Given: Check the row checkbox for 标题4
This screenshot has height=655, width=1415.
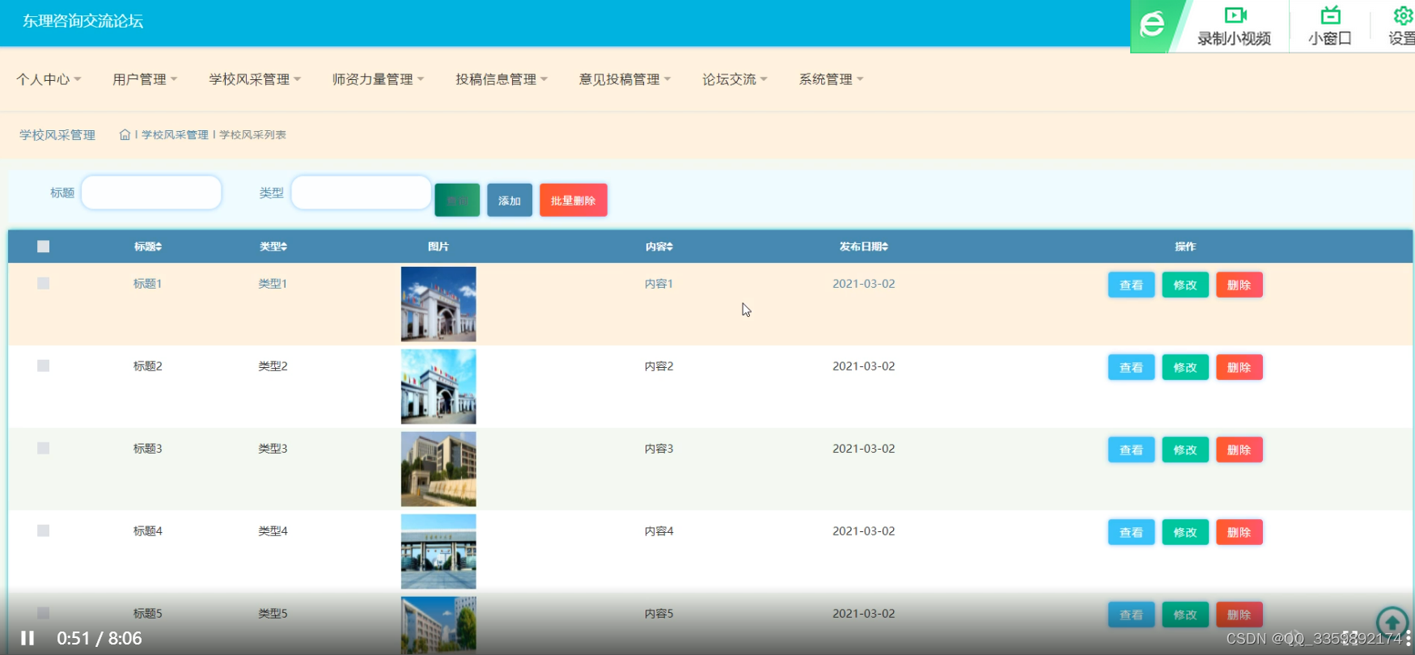Looking at the screenshot, I should [44, 531].
